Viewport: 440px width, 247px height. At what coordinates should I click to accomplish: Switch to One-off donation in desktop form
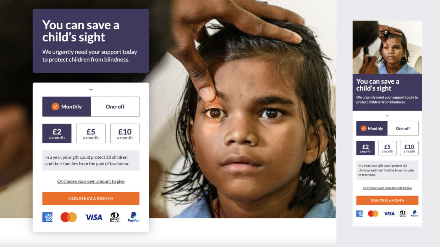point(115,107)
